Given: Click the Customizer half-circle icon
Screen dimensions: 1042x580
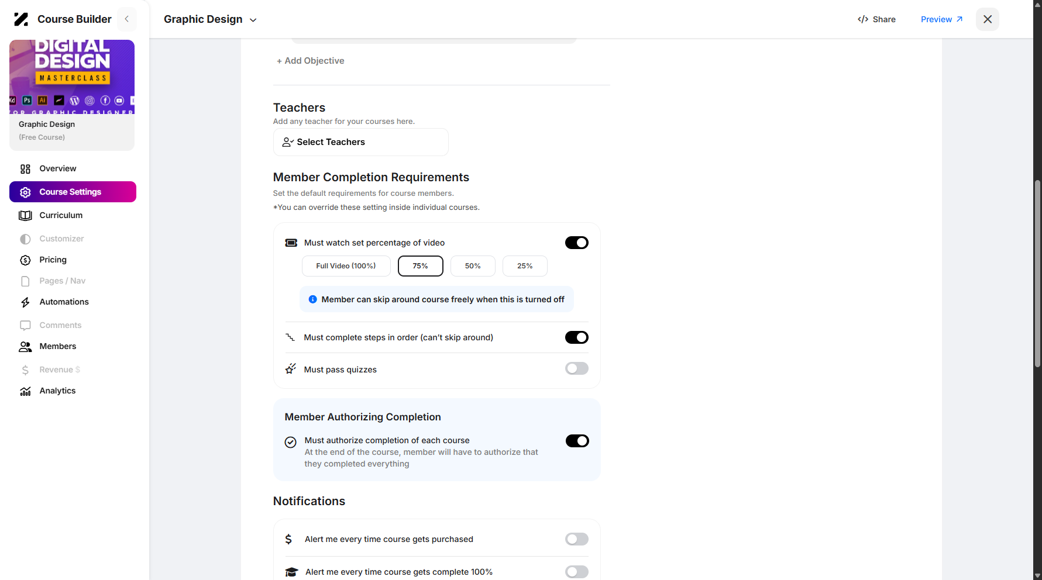Looking at the screenshot, I should pos(25,239).
